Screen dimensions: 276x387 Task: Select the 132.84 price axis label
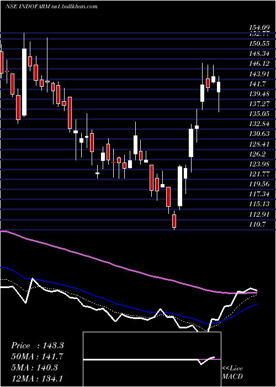[x=259, y=124]
